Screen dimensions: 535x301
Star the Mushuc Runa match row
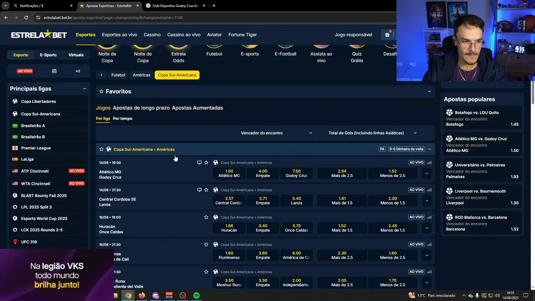coord(206,272)
